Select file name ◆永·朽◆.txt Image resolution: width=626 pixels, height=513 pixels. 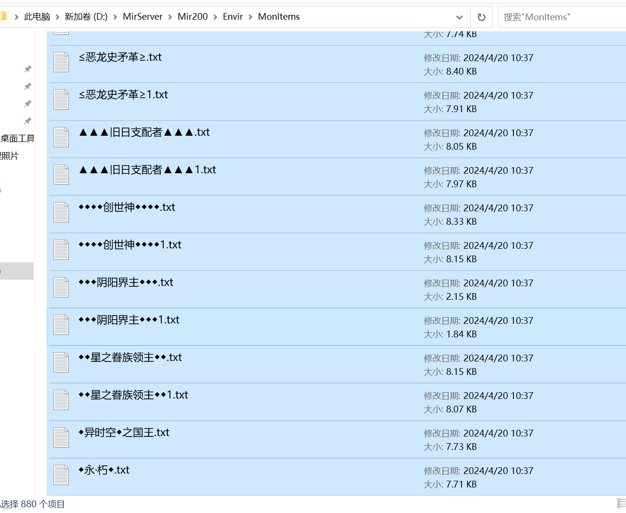coord(104,470)
